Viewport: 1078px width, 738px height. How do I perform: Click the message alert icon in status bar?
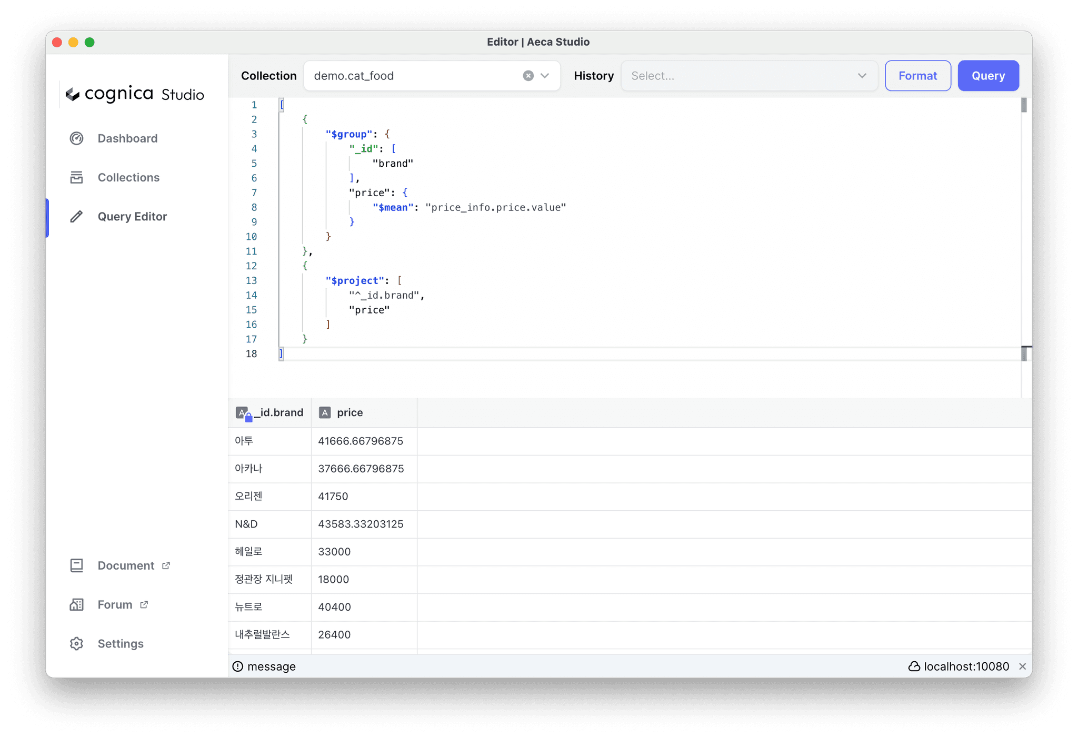point(238,666)
